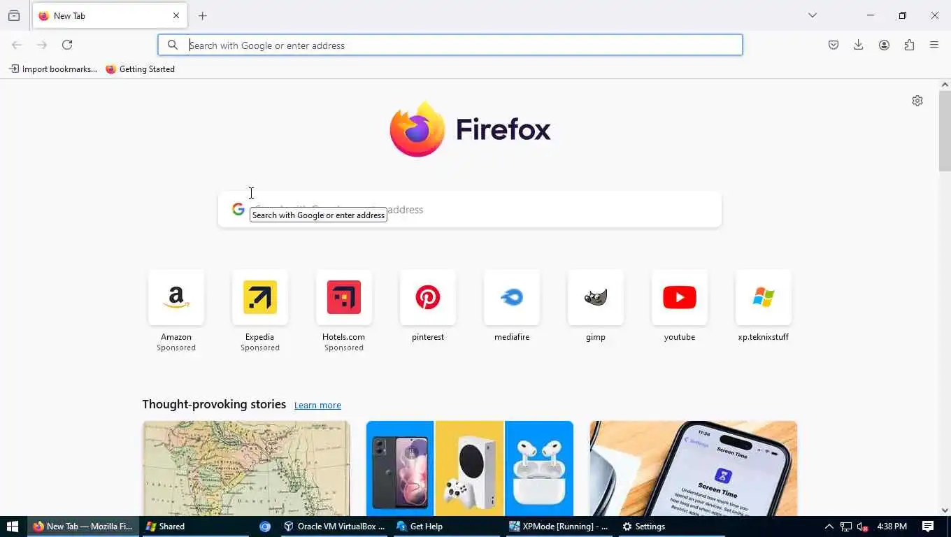Open the Extensions panel
951x537 pixels.
909,45
